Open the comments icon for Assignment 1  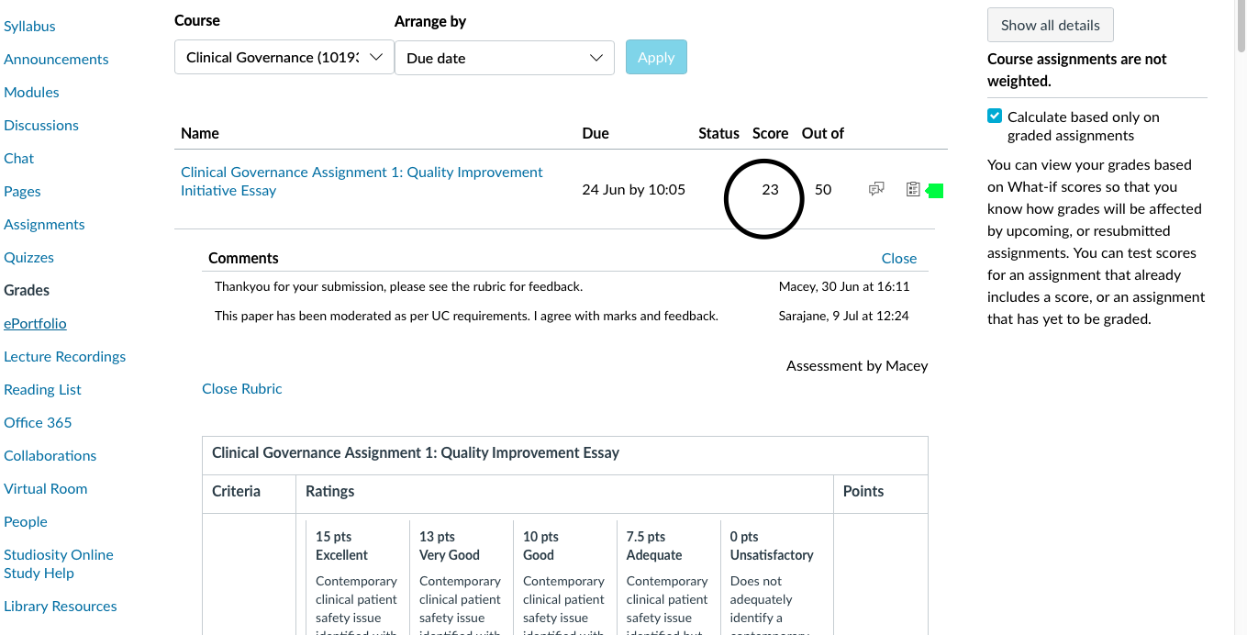[x=876, y=189]
